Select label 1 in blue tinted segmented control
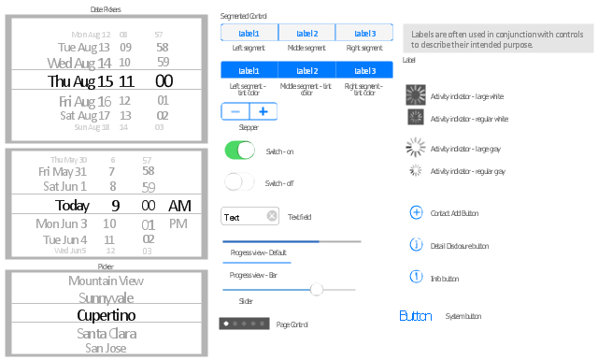 [x=249, y=70]
